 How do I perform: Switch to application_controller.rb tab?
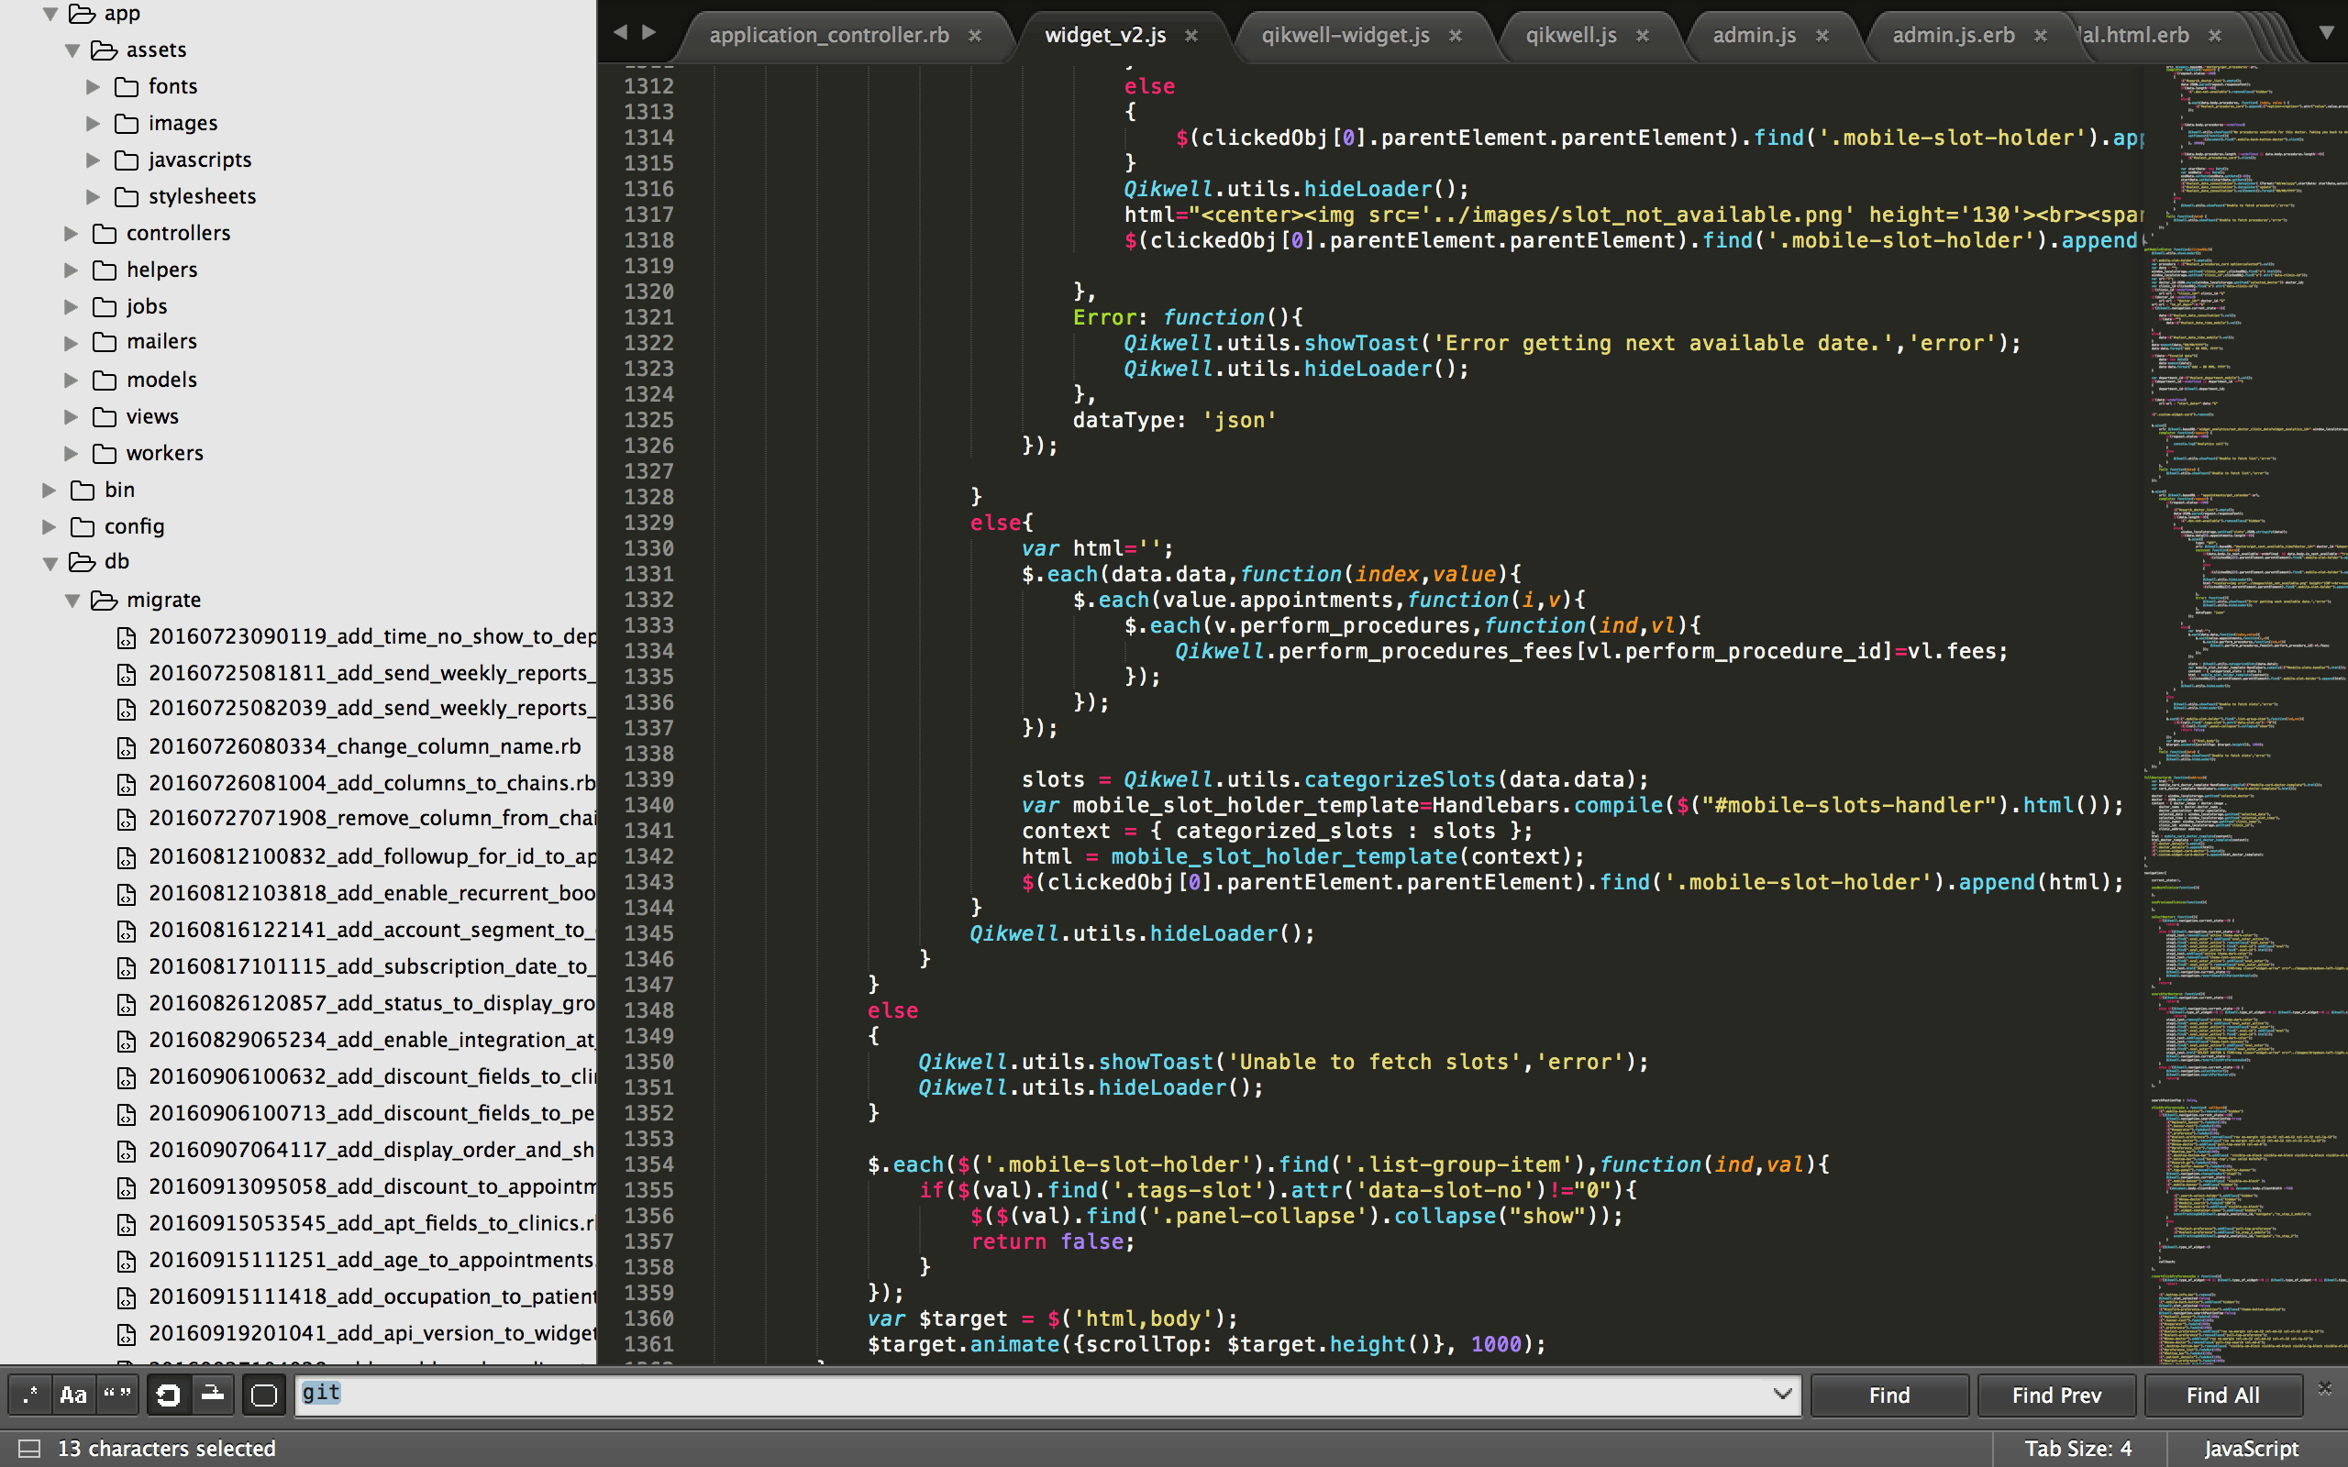(828, 35)
